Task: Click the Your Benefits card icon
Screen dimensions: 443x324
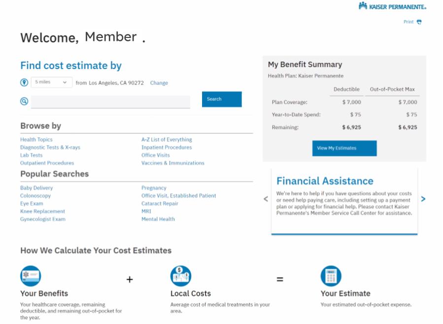Action: coord(31,276)
